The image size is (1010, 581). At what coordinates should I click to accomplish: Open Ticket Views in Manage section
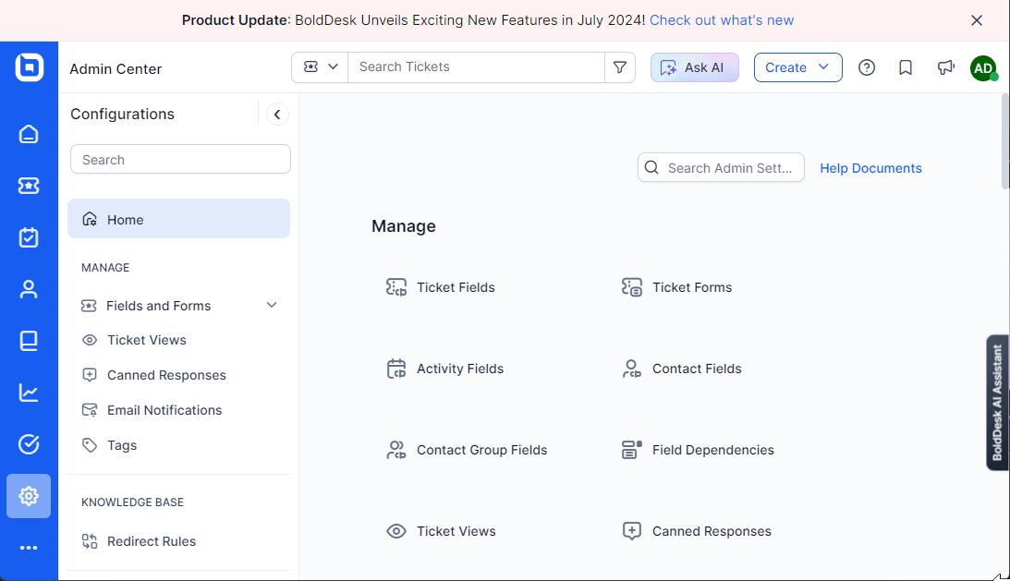(456, 531)
